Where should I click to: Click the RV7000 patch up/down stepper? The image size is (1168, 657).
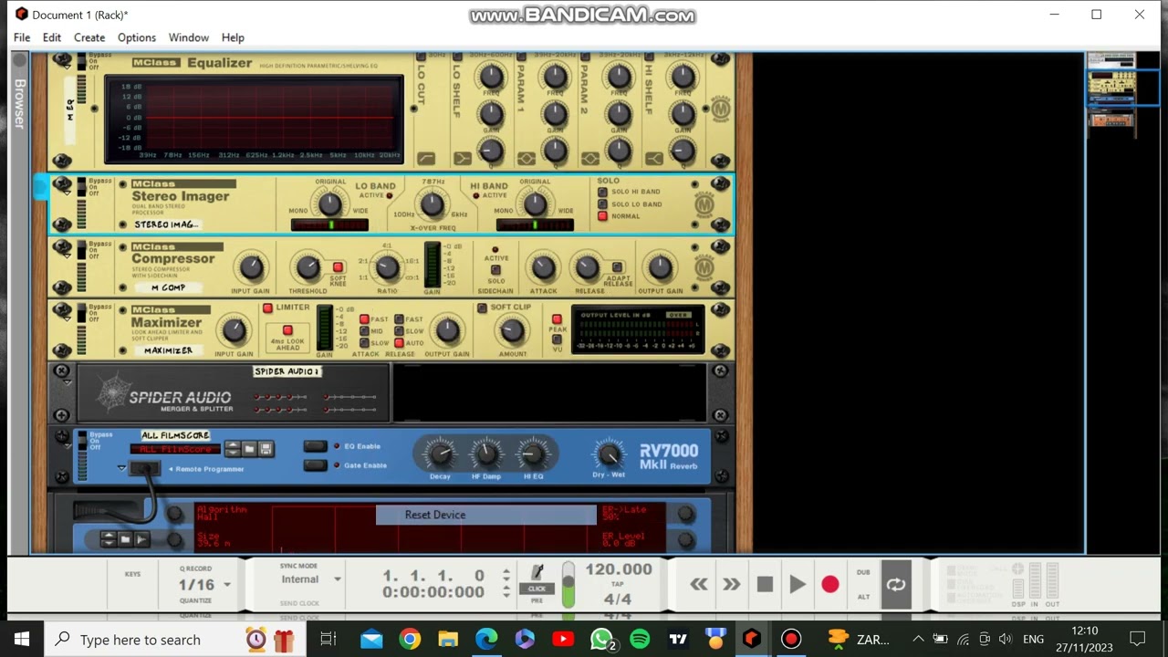click(x=232, y=448)
